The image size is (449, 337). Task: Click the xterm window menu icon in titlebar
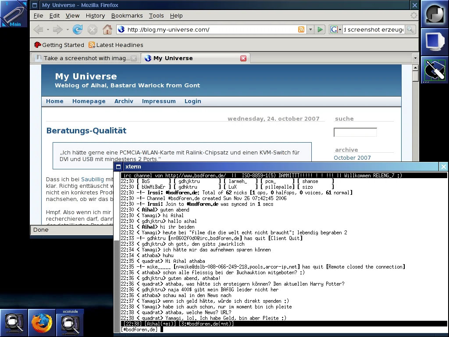(118, 167)
